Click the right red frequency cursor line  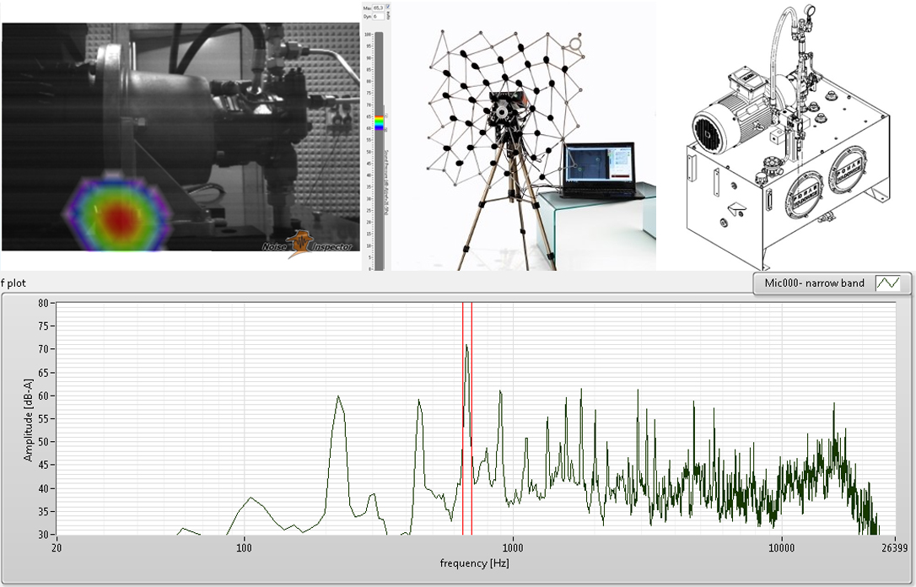tap(471, 418)
